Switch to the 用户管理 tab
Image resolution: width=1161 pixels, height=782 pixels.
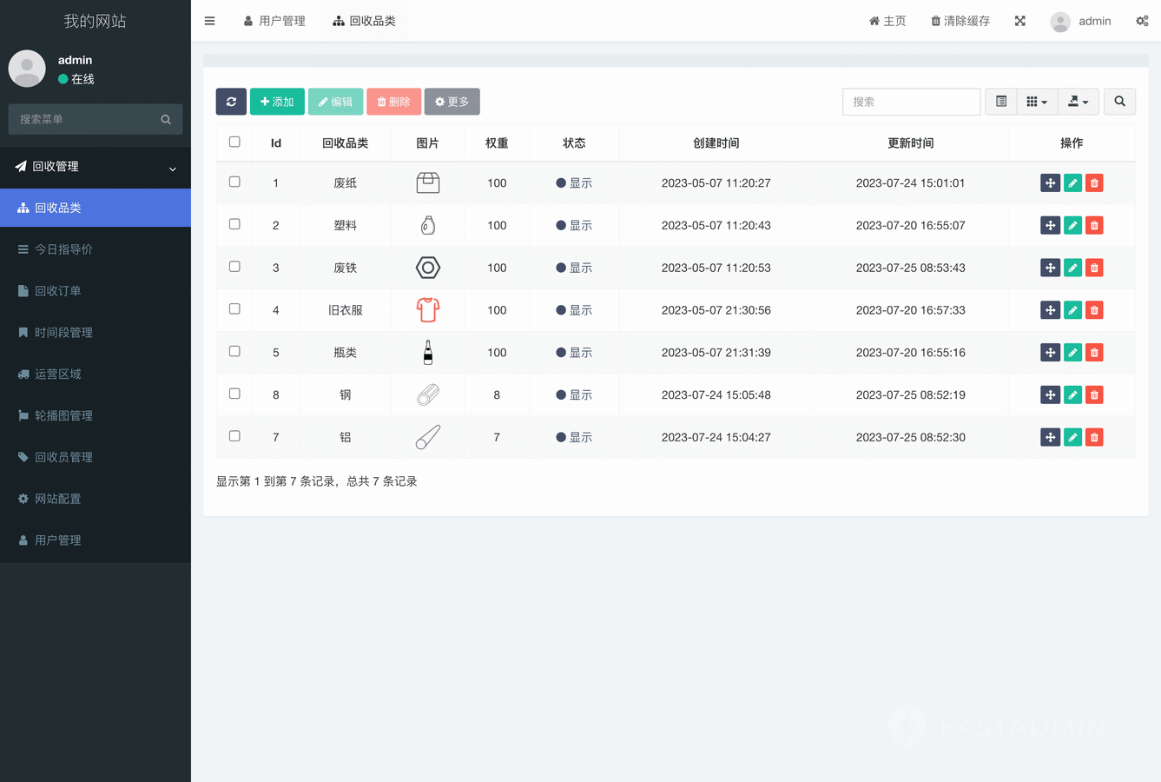click(274, 21)
